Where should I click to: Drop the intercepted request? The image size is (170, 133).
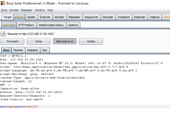click(39, 41)
